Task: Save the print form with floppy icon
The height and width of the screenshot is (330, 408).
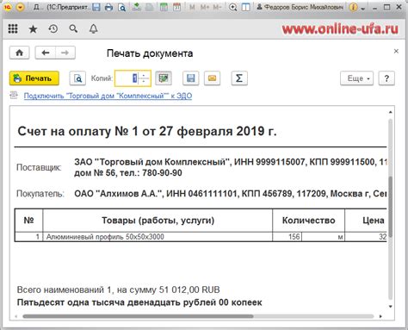Action: tap(191, 78)
